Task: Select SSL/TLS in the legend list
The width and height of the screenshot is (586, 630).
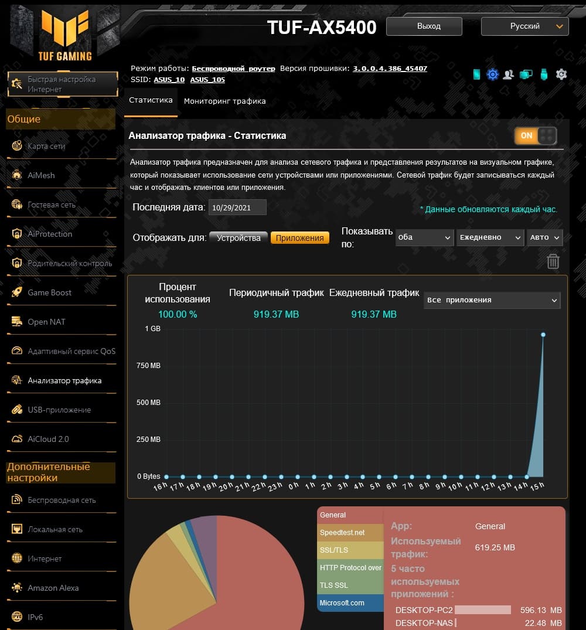Action: tap(350, 550)
